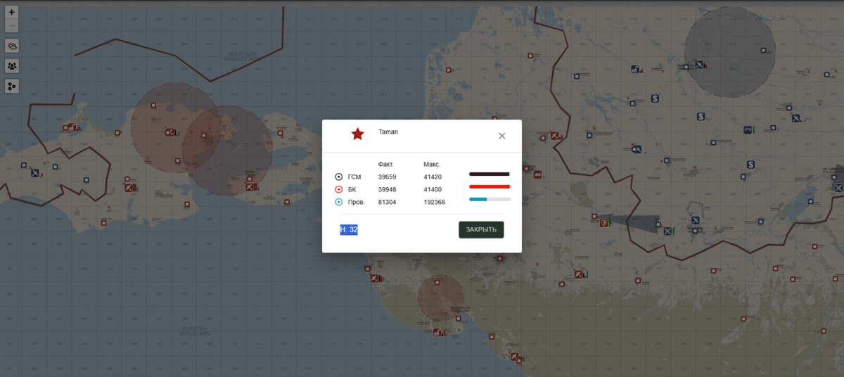844x377 pixels.
Task: Click red airfield icon in left red circle
Action: point(169,132)
